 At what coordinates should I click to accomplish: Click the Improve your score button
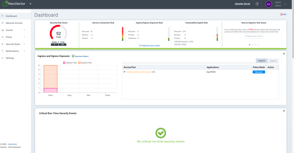tap(254, 36)
